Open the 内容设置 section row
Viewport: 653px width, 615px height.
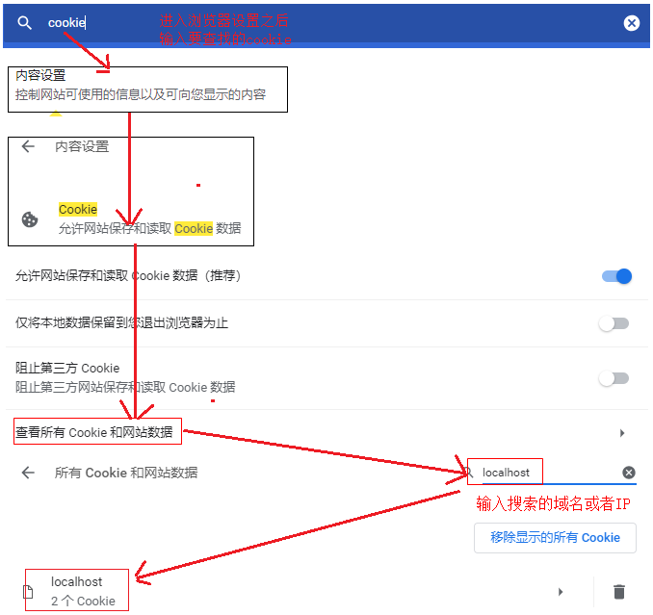point(147,90)
